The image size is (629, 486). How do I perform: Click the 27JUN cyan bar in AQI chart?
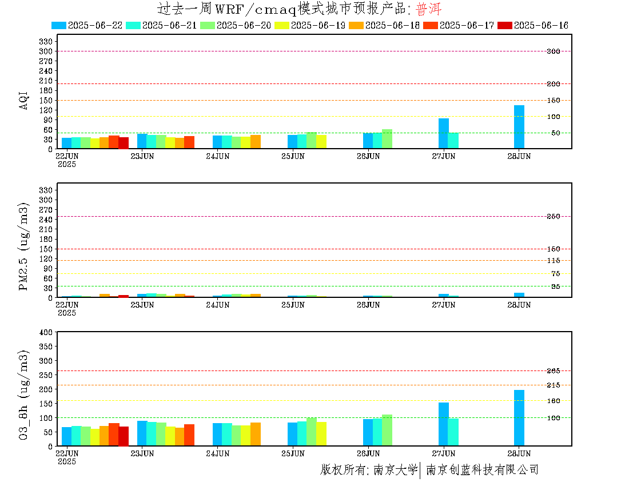tap(453, 141)
